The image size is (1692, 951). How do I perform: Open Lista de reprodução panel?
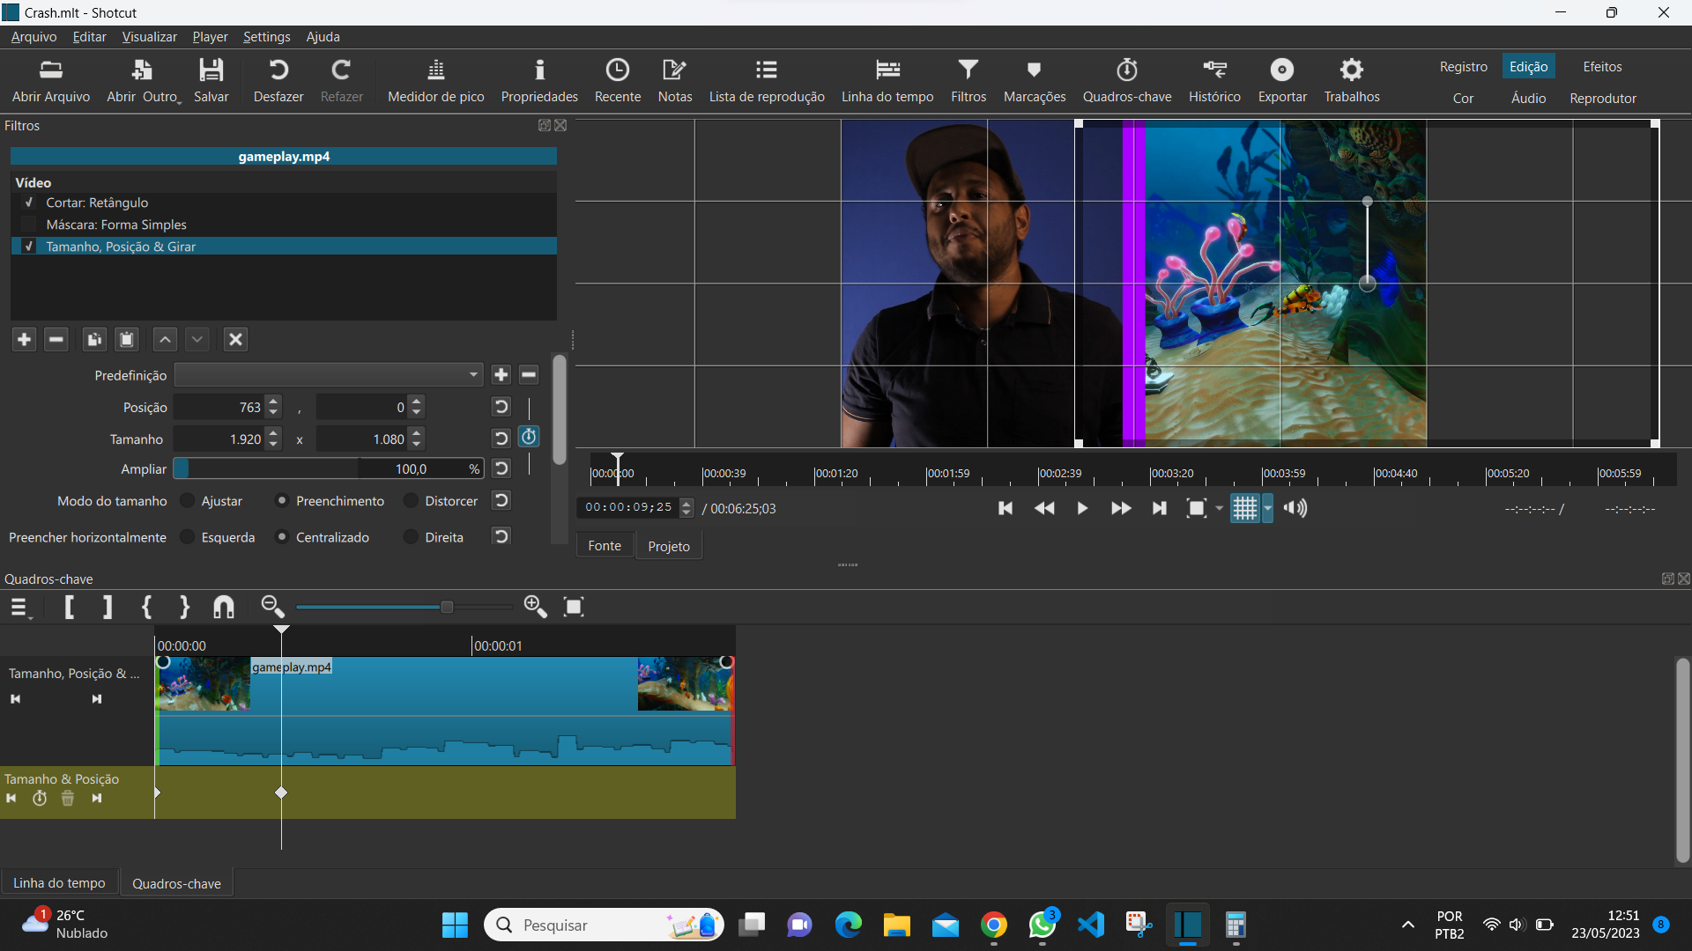tap(767, 80)
